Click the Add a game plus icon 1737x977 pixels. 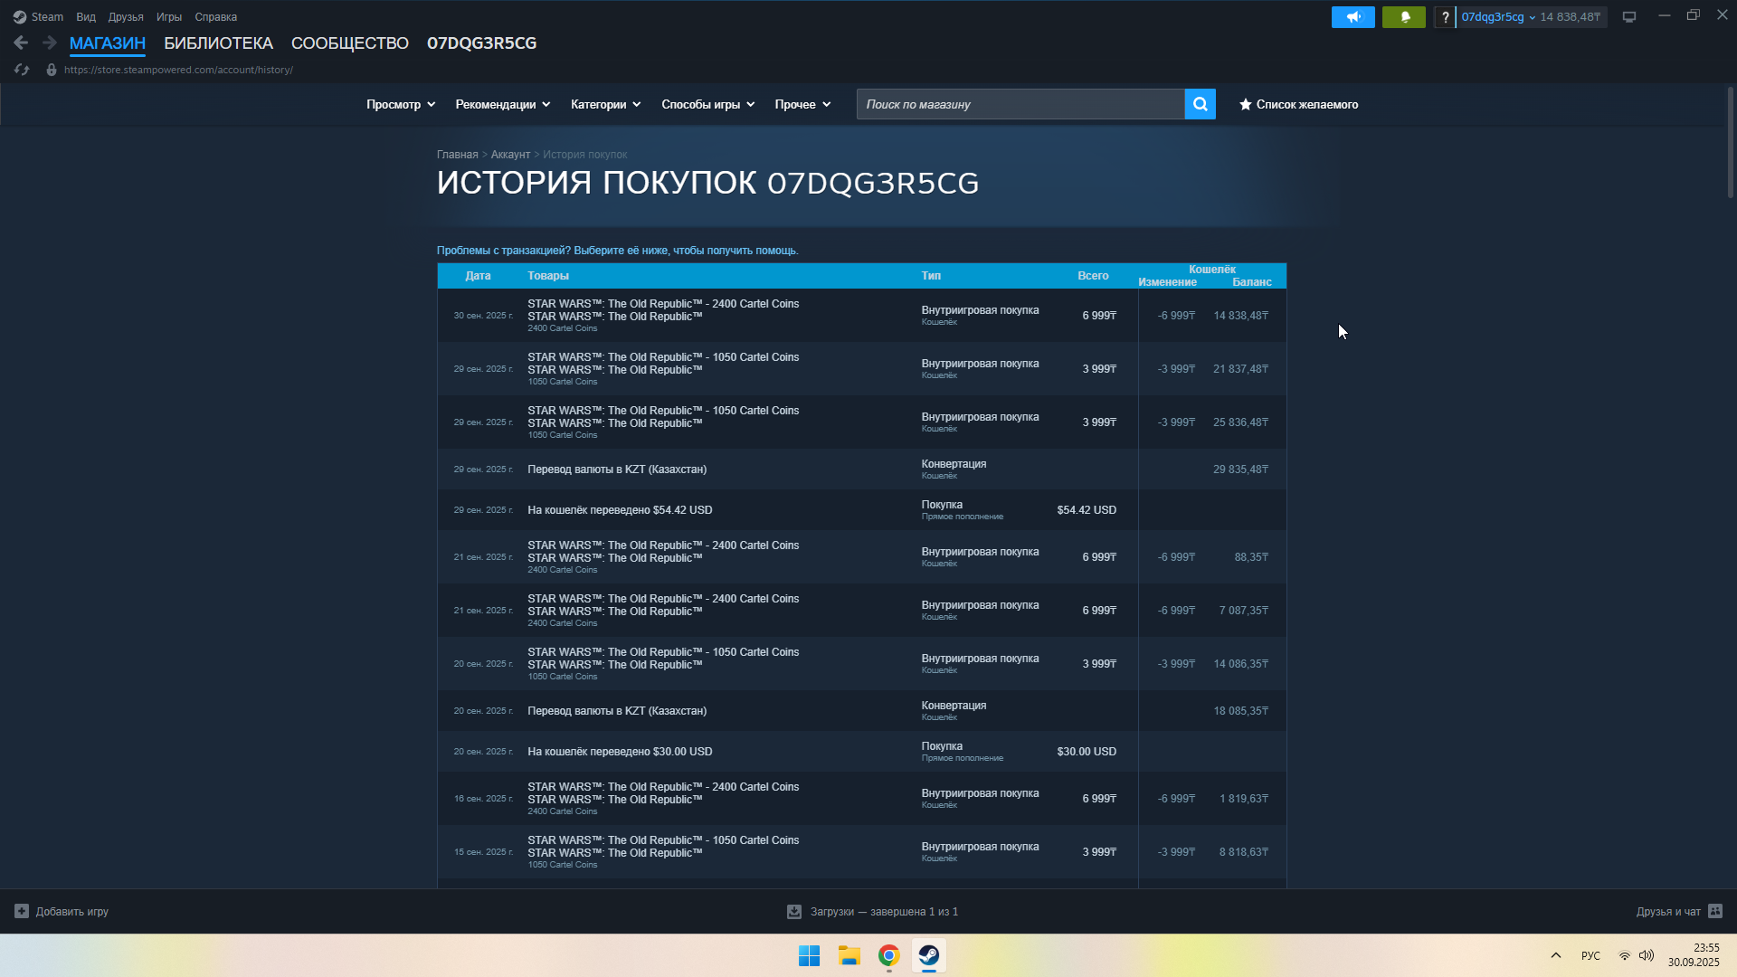tap(22, 911)
